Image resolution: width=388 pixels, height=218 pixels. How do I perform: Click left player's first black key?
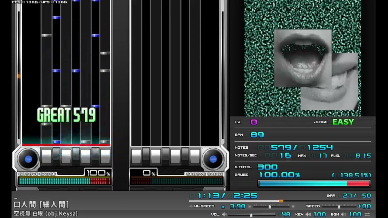tap(56, 154)
